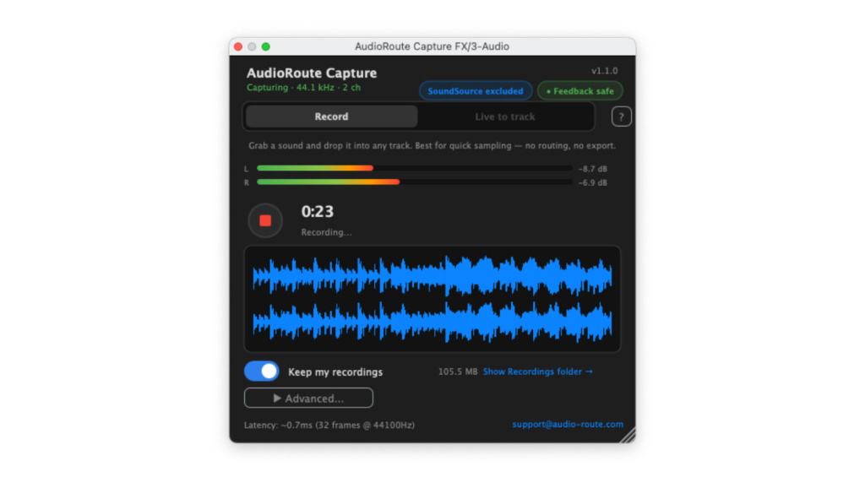This screenshot has height=477, width=865.
Task: Select the -8.7 dB level readout
Action: click(x=593, y=169)
